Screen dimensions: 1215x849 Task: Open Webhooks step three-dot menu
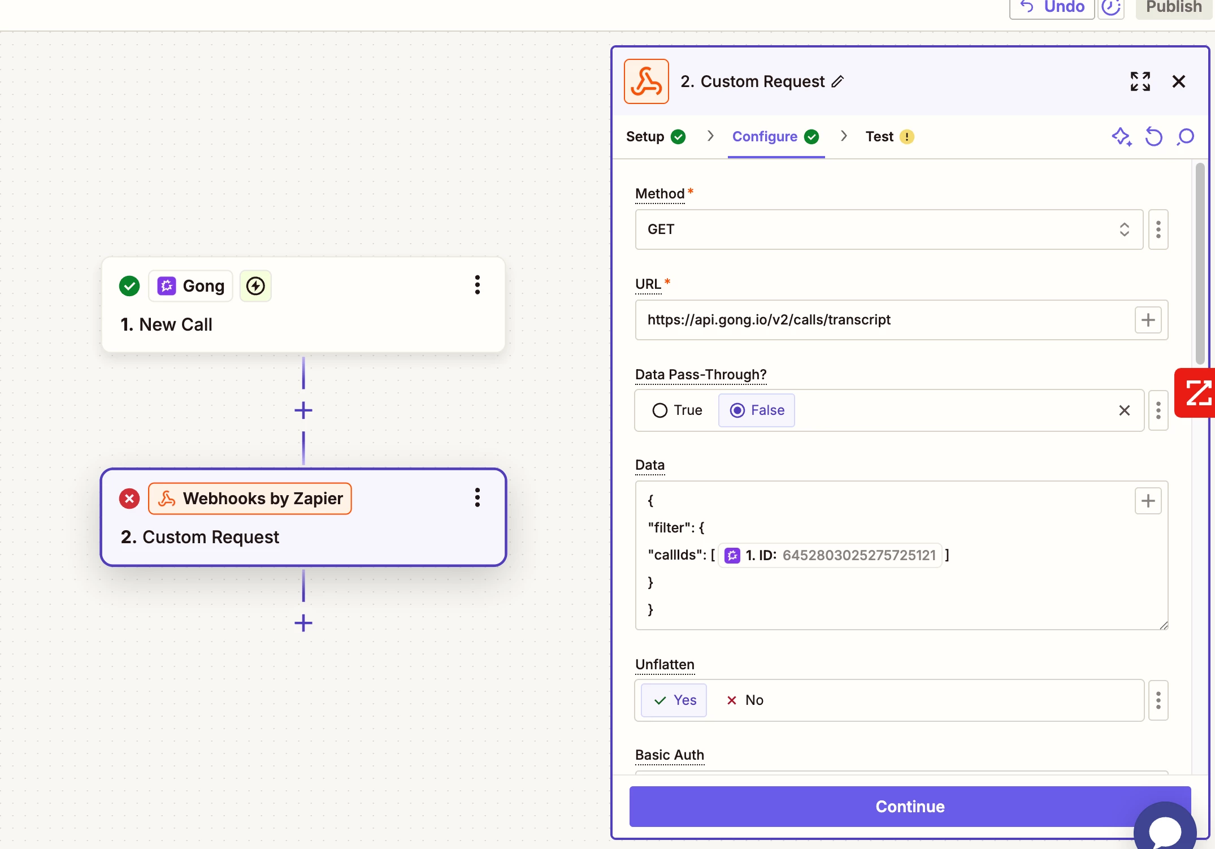pyautogui.click(x=478, y=497)
